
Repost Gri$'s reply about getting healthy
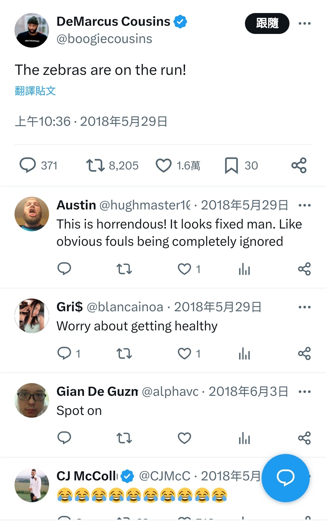coord(124,353)
